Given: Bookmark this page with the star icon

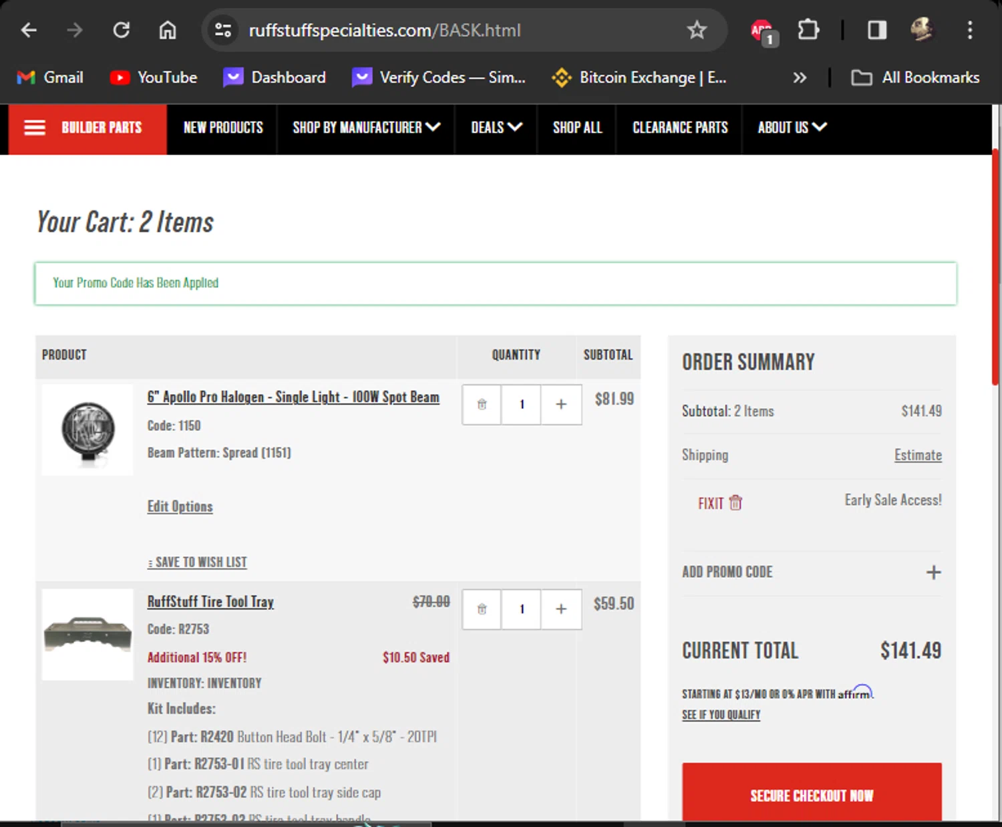Looking at the screenshot, I should (x=697, y=30).
